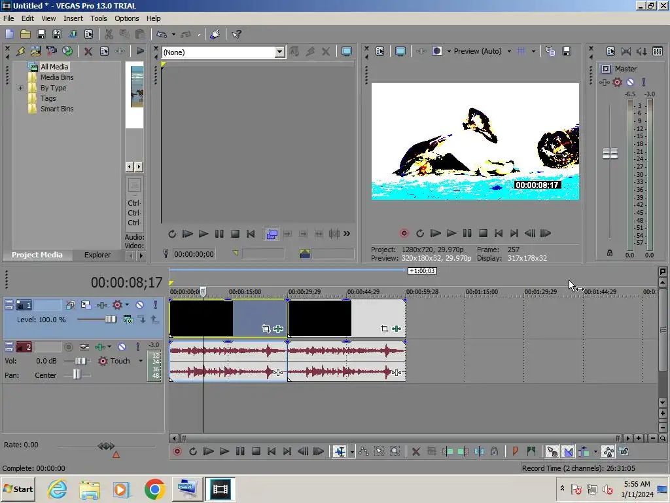Image resolution: width=670 pixels, height=503 pixels.
Task: Open the Insert menu
Action: pyautogui.click(x=73, y=18)
